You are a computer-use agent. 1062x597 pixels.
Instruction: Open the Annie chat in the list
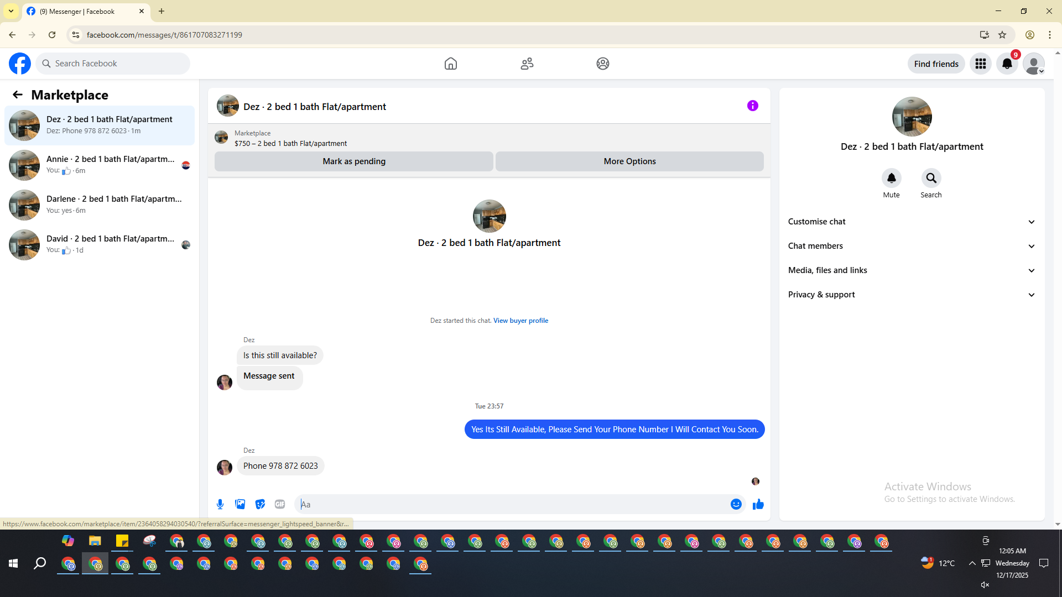pyautogui.click(x=100, y=165)
